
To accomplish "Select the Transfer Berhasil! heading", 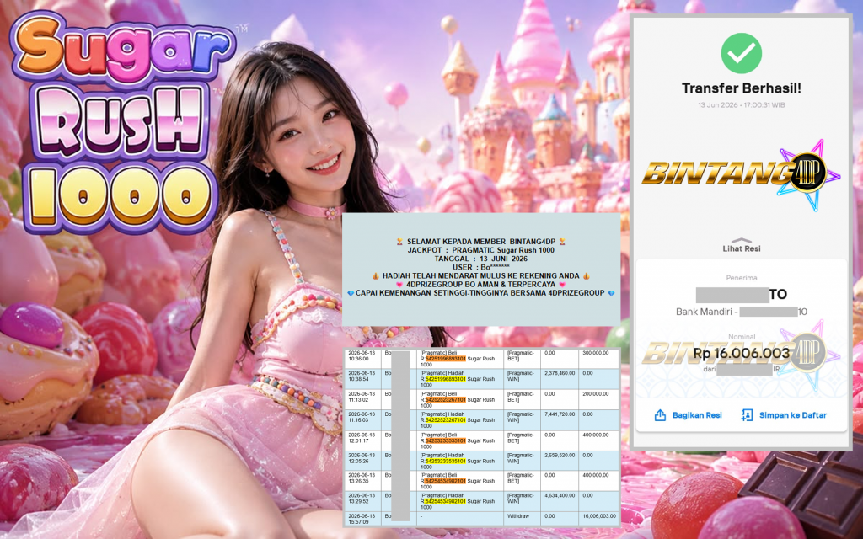I will point(742,88).
